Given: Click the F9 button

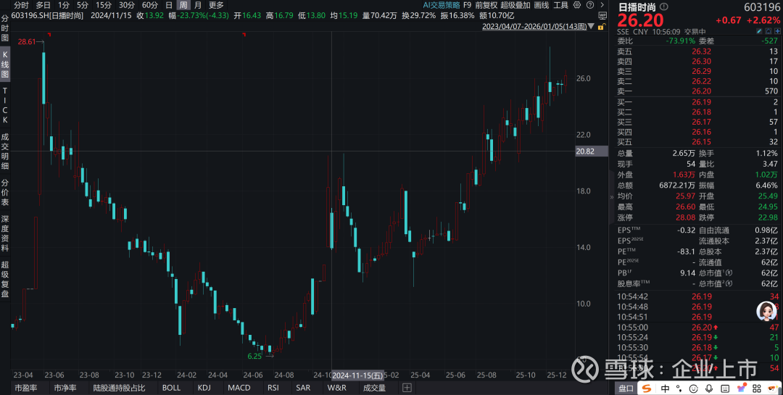Looking at the screenshot, I should [x=467, y=5].
